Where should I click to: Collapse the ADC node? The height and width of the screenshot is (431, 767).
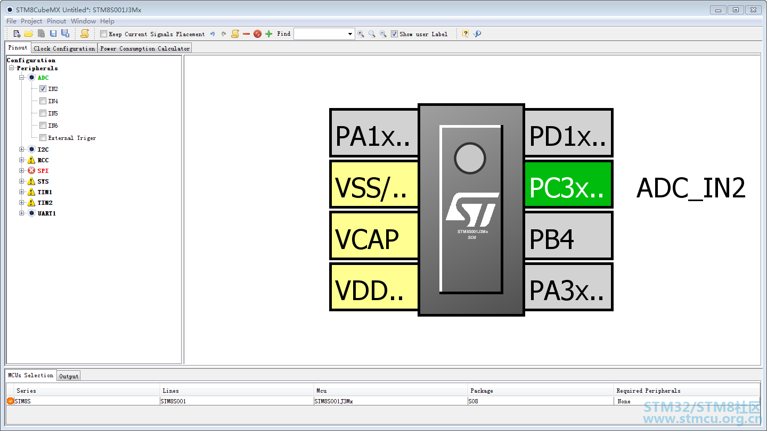pyautogui.click(x=22, y=78)
